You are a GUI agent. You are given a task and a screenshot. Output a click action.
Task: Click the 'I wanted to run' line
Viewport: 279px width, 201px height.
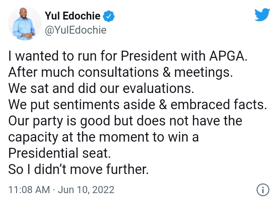[x=128, y=56]
